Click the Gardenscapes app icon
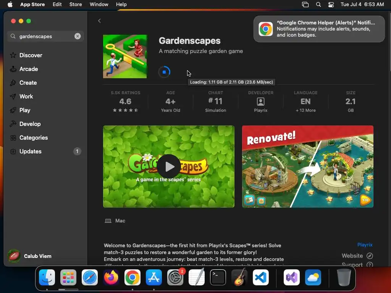 [125, 56]
